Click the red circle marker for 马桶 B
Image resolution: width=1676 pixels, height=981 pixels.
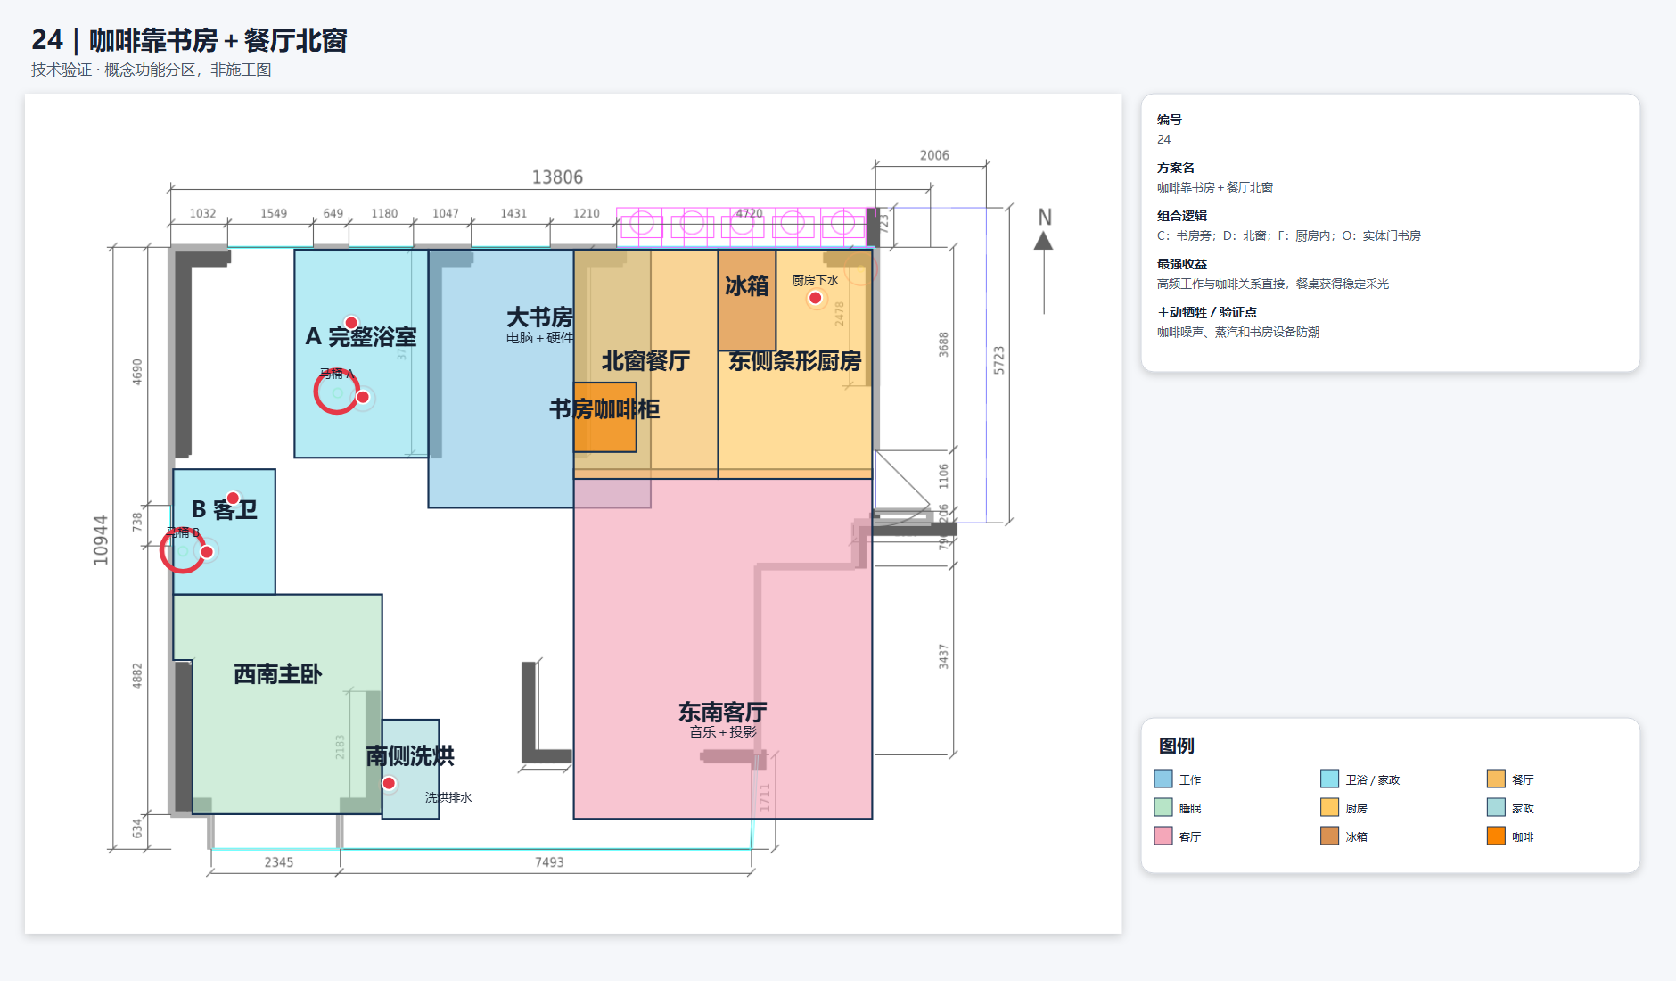click(182, 550)
